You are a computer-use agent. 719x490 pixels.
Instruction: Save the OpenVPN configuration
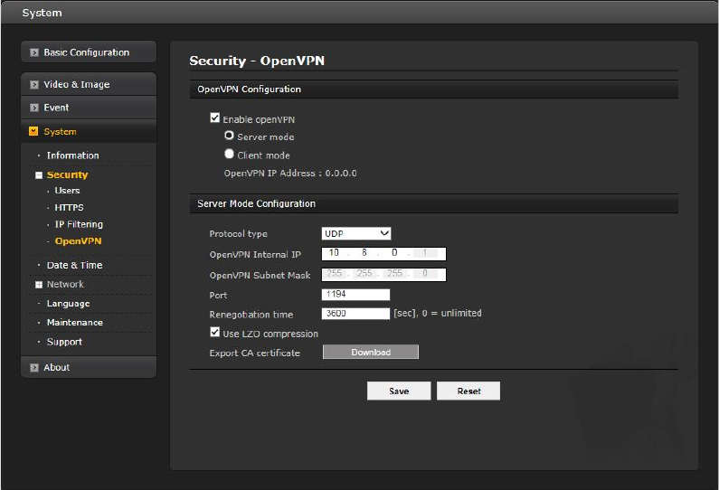tap(399, 391)
